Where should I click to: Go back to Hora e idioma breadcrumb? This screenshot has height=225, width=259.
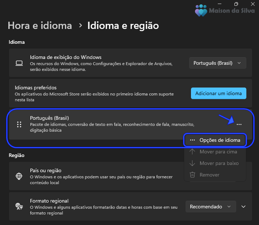click(40, 26)
